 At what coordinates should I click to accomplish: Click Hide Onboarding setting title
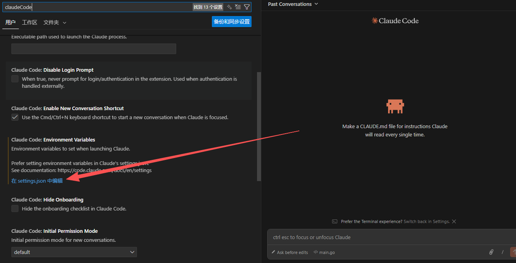click(x=47, y=200)
